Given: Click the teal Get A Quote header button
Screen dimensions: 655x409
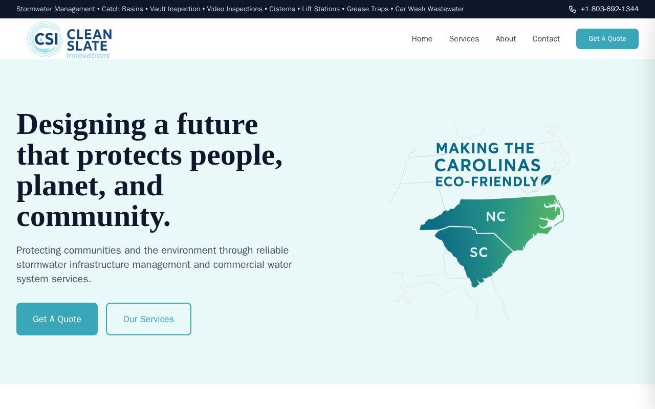Looking at the screenshot, I should tap(607, 38).
